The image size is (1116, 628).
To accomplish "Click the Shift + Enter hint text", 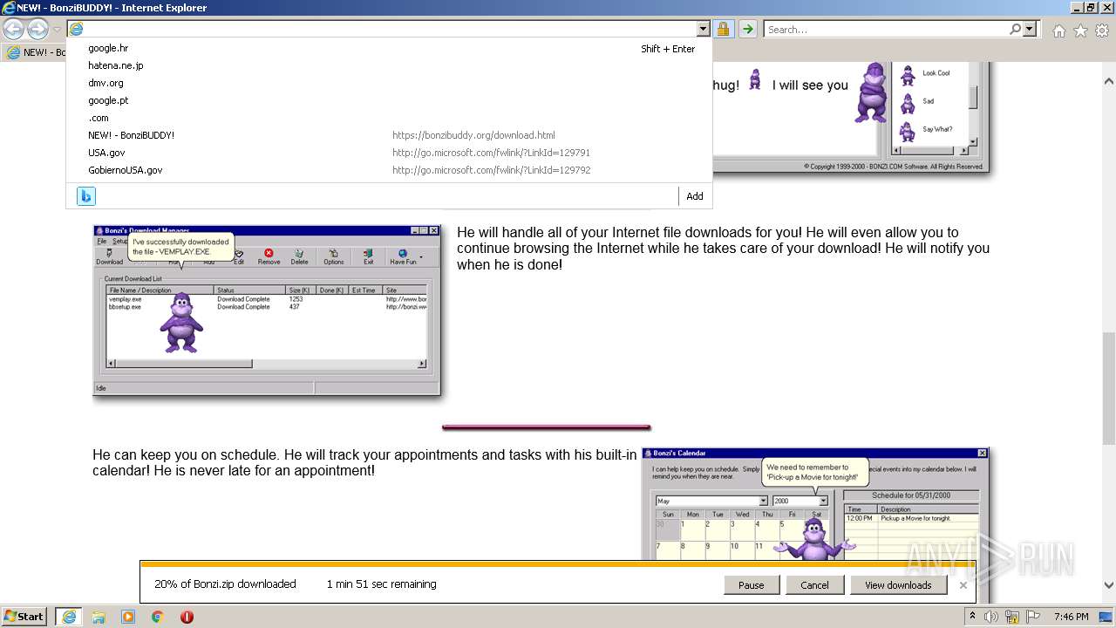I will pos(668,49).
